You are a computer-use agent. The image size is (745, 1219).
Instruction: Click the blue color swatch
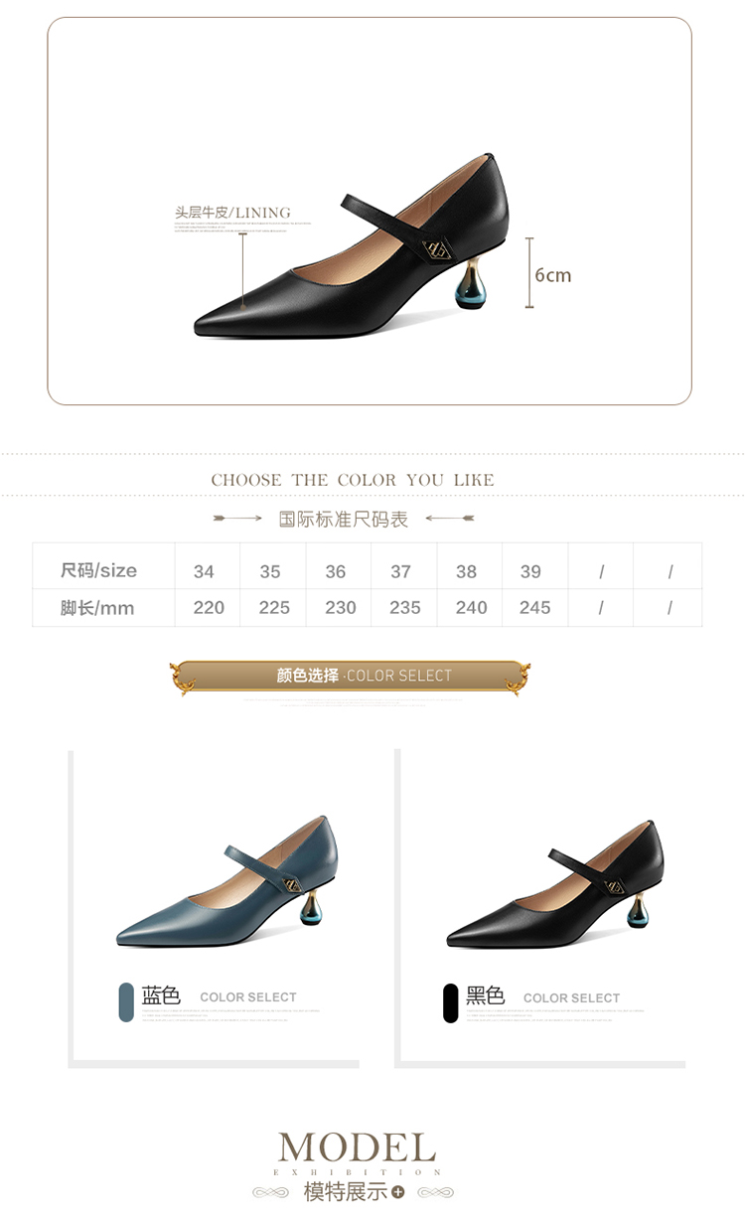[x=126, y=1002]
